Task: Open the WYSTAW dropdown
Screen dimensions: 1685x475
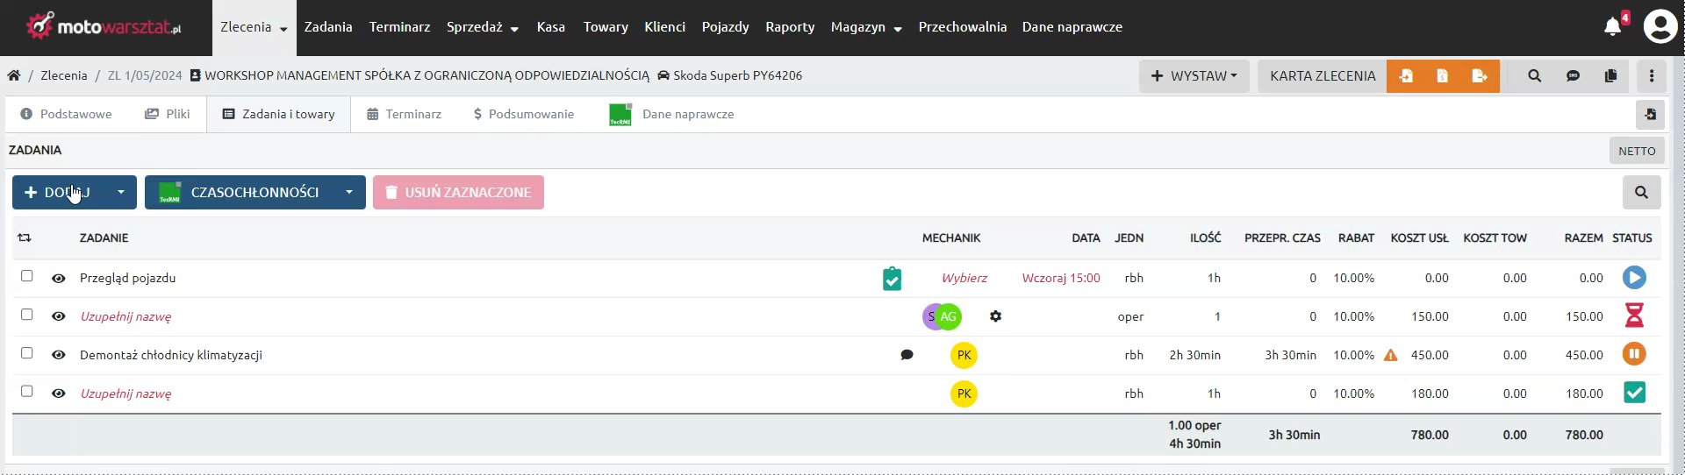Action: (x=1194, y=76)
